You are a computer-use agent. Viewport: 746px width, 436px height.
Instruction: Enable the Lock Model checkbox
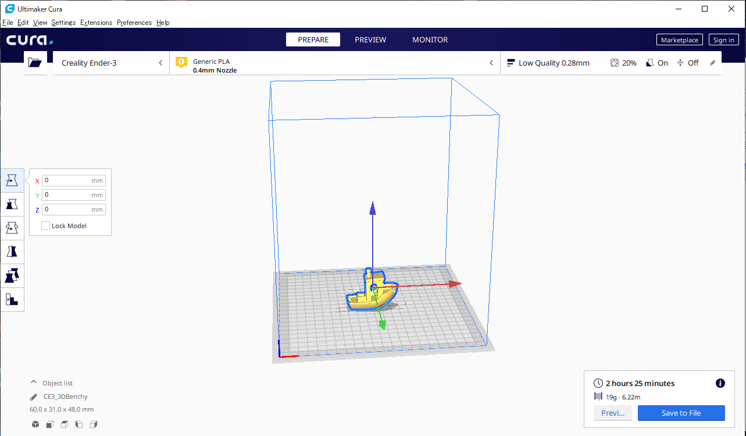coord(45,226)
